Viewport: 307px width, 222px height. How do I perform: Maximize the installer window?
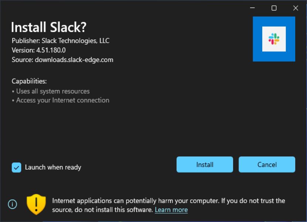pyautogui.click(x=274, y=8)
